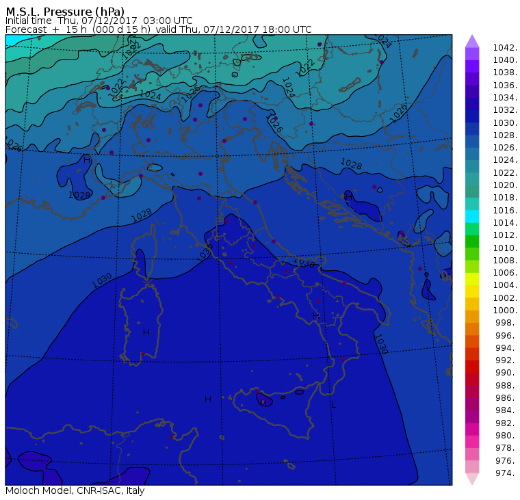Select the '1010.' legend label
Viewport: 520px width, 500px height.
505,248
